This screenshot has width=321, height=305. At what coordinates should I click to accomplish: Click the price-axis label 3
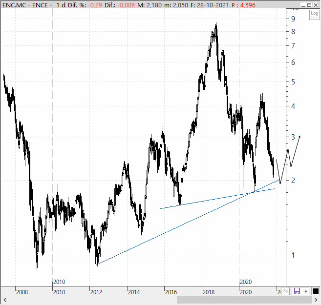pyautogui.click(x=293, y=137)
